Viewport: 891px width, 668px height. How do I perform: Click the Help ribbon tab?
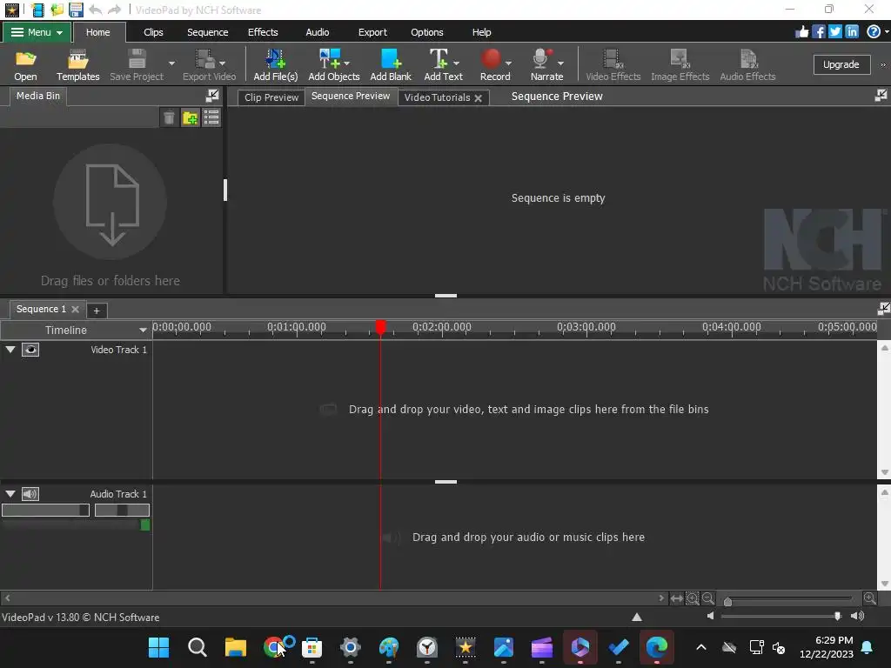pos(481,32)
